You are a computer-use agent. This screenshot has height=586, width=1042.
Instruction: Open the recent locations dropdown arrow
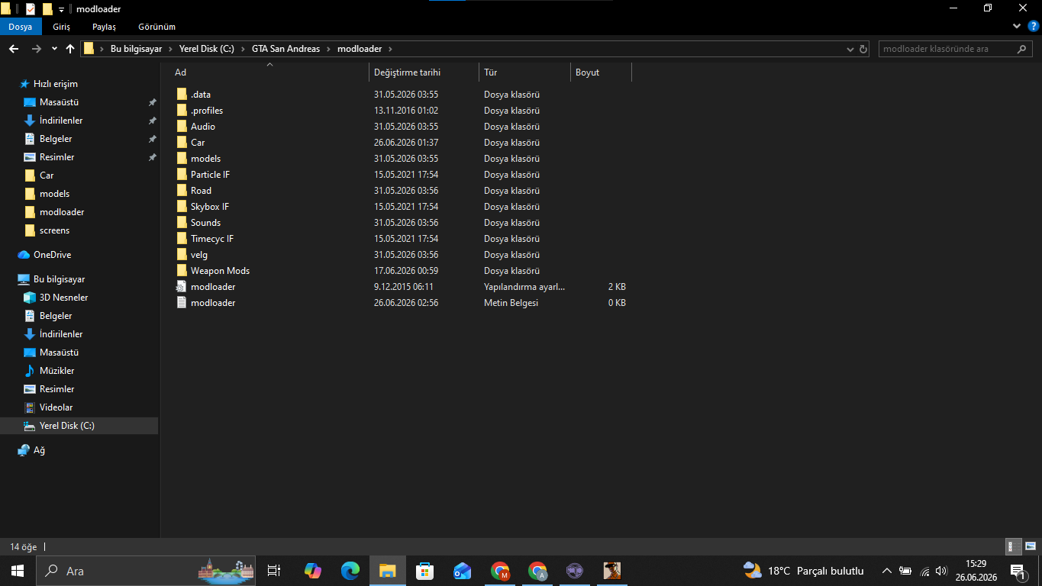click(54, 49)
